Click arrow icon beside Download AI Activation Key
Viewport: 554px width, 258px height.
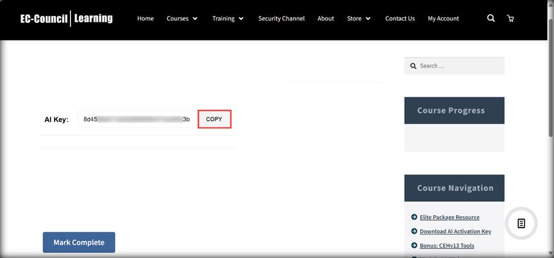(x=414, y=231)
